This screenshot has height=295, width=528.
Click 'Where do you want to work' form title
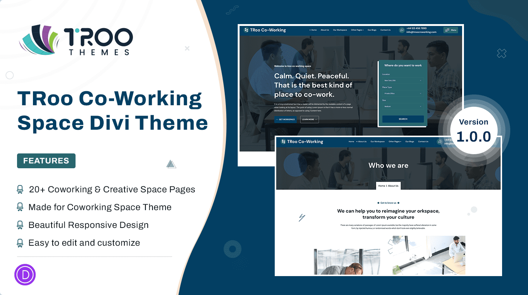pyautogui.click(x=403, y=66)
